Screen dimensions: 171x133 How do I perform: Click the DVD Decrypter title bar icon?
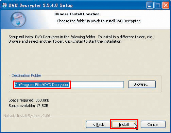click(x=4, y=5)
